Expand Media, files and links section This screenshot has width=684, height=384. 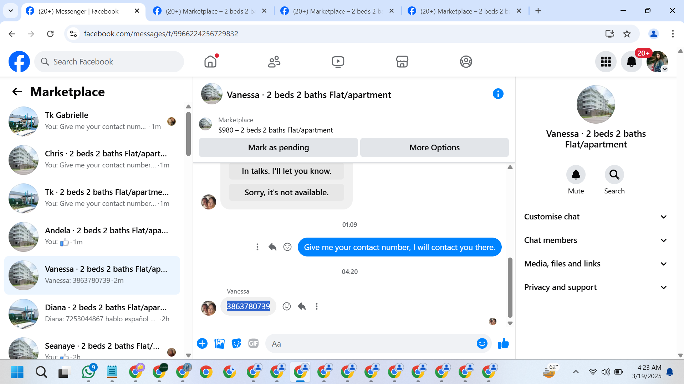click(x=595, y=264)
